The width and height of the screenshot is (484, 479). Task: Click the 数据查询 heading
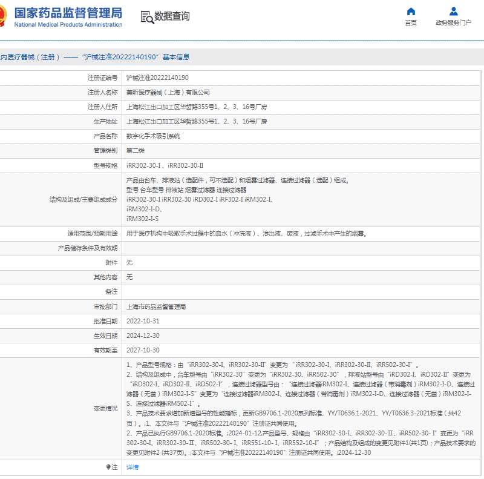point(172,16)
